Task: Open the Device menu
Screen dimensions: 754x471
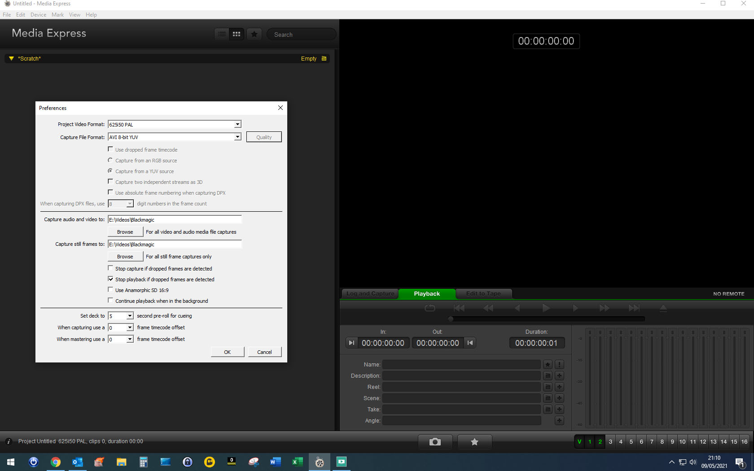Action: [x=38, y=15]
